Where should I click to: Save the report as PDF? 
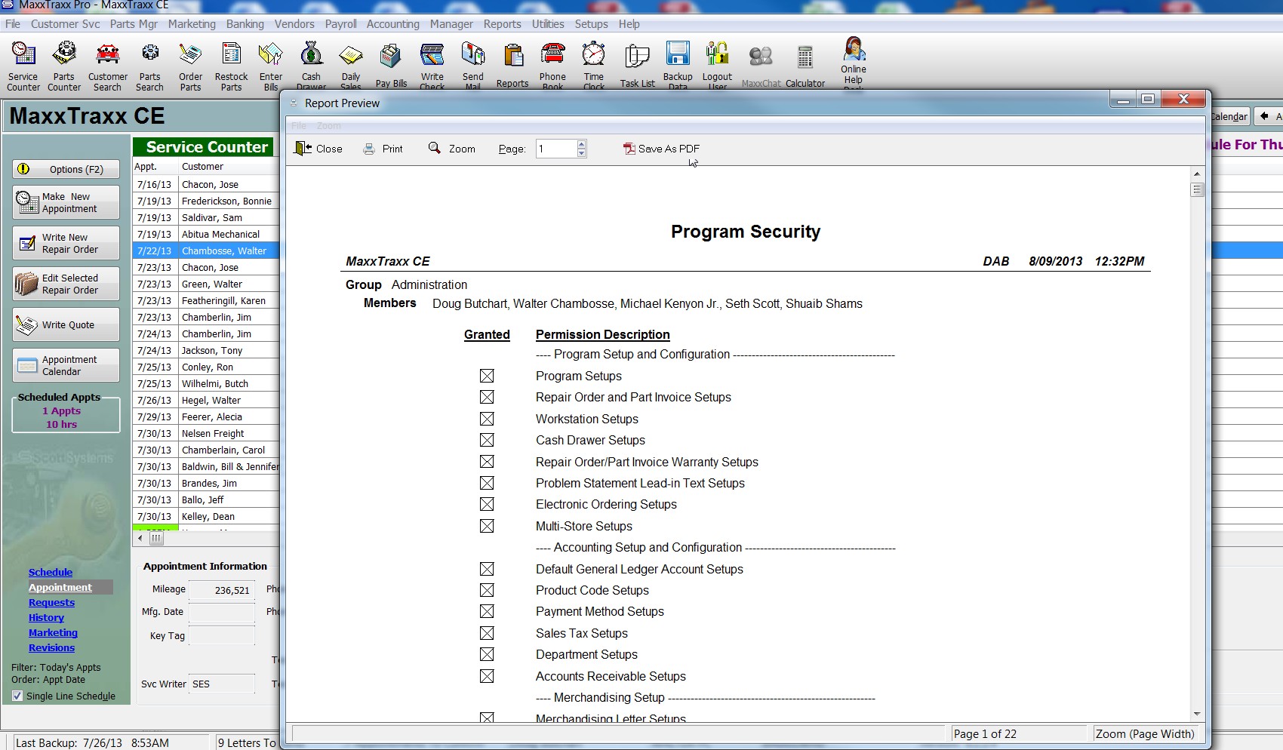tap(661, 149)
